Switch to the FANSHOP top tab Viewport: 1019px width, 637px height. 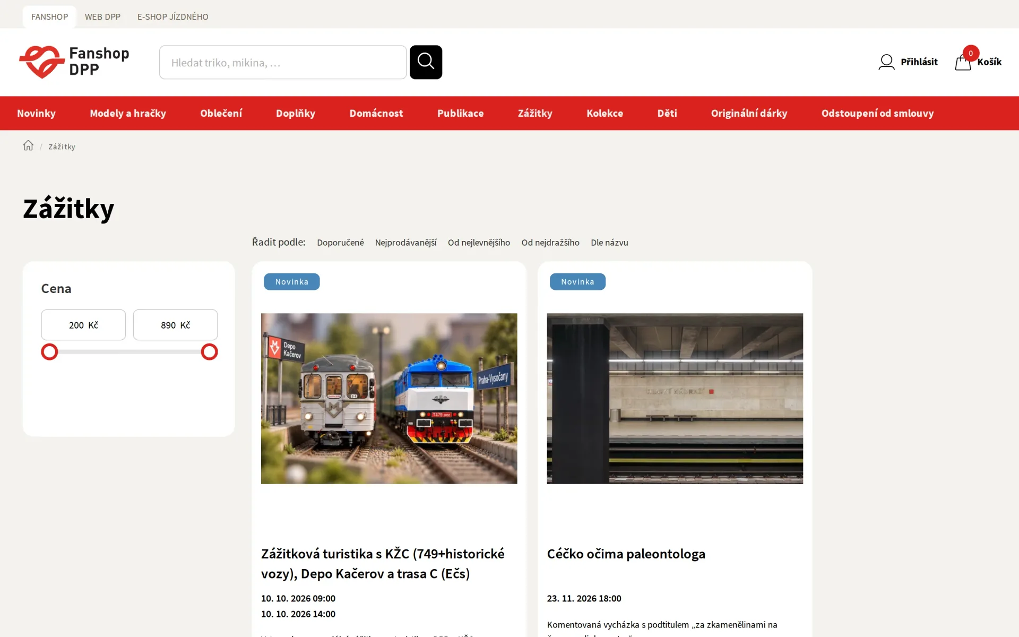click(49, 16)
